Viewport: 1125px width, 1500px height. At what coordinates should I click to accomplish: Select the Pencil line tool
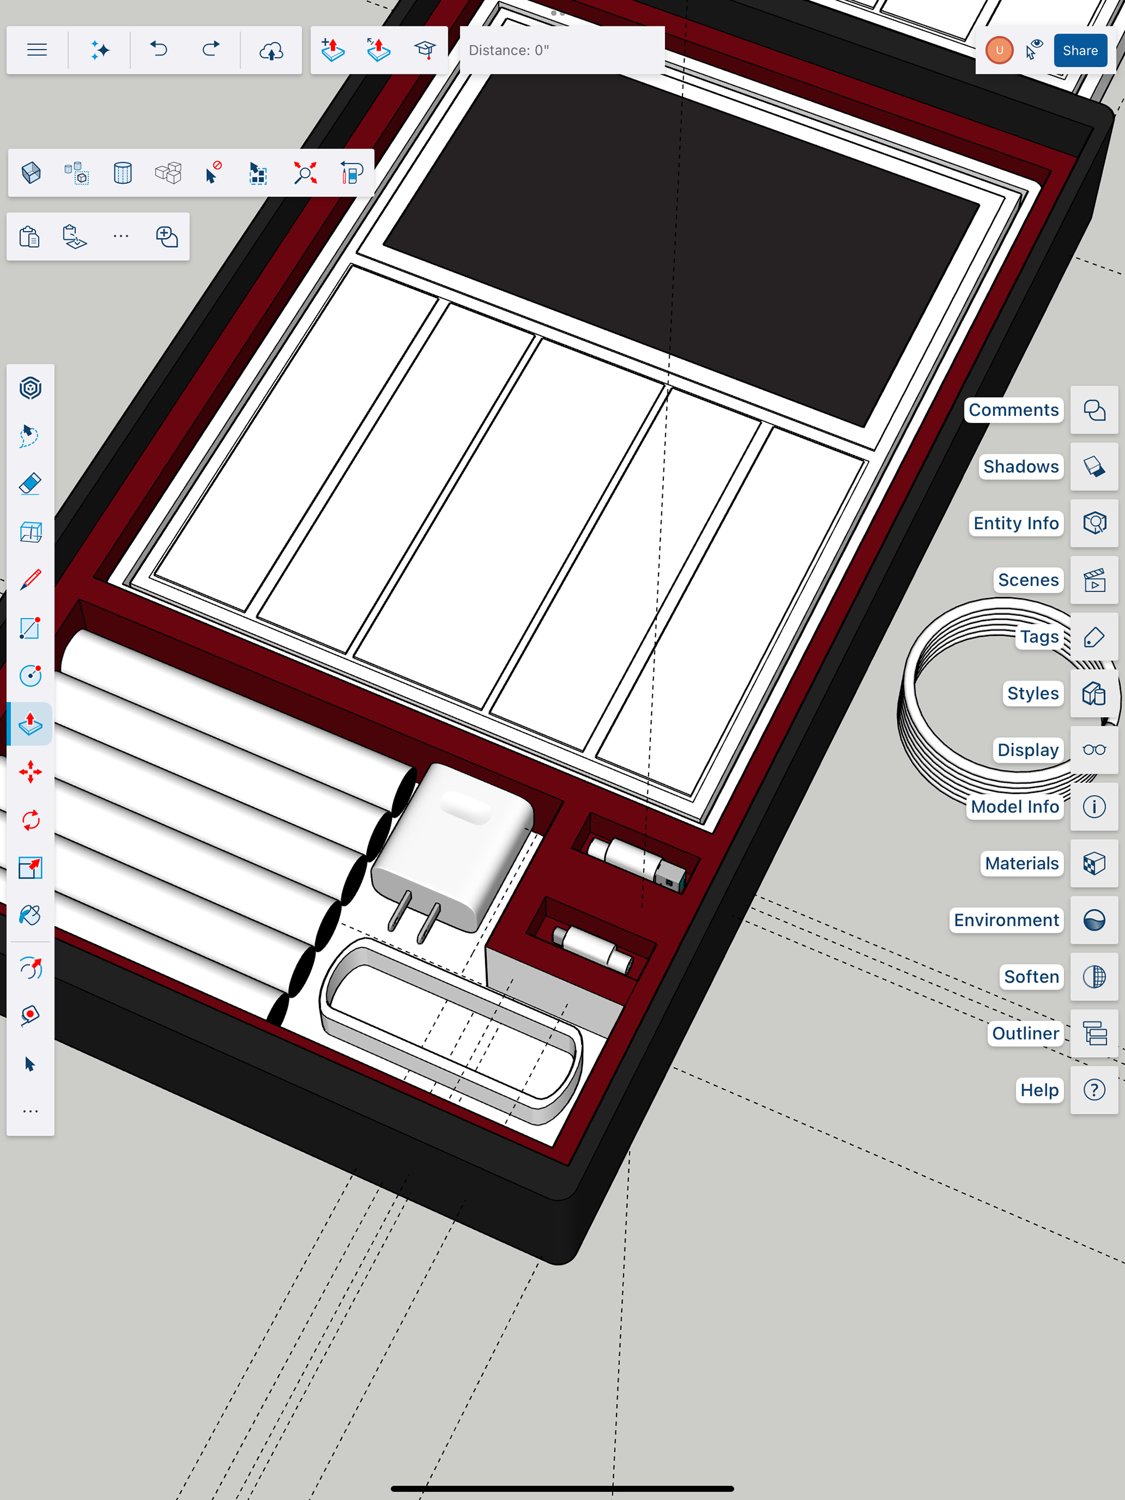coord(30,580)
